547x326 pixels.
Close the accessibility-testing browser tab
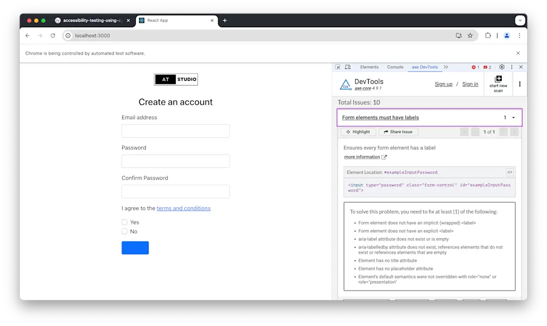(128, 21)
